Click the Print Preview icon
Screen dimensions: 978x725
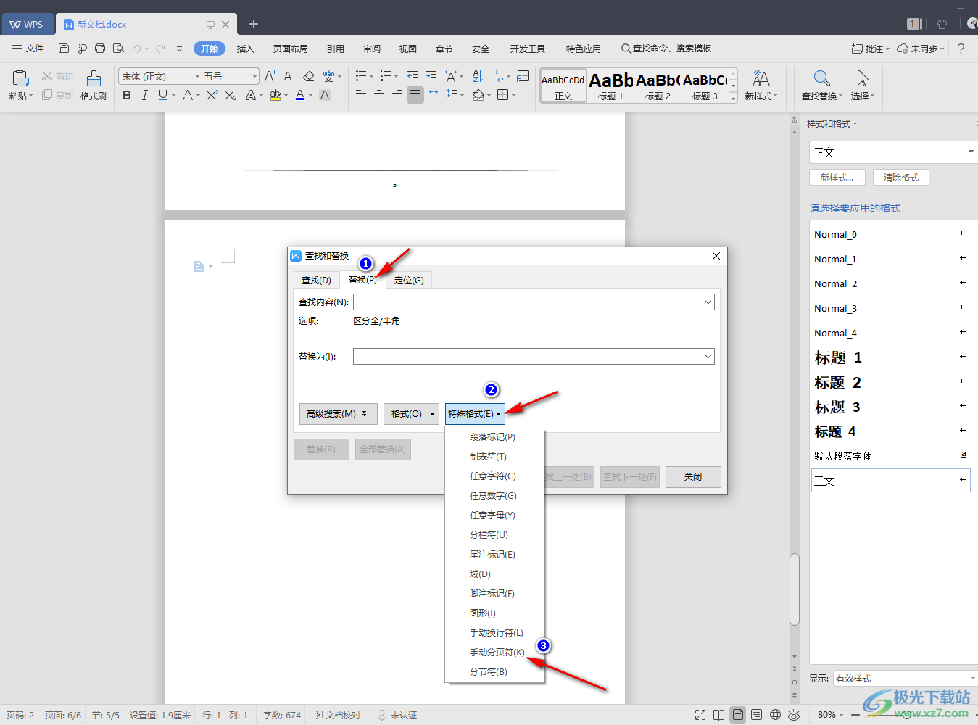[118, 49]
